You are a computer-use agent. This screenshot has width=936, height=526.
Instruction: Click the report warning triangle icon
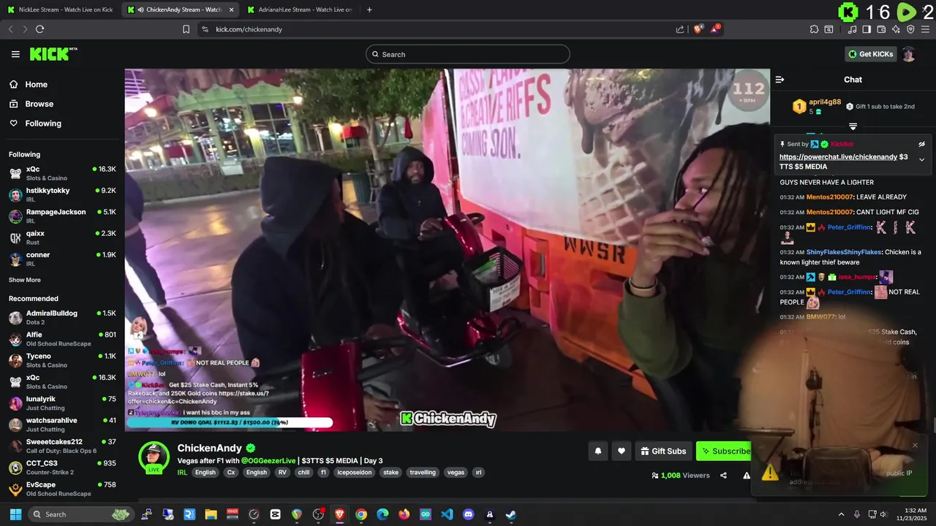click(746, 476)
